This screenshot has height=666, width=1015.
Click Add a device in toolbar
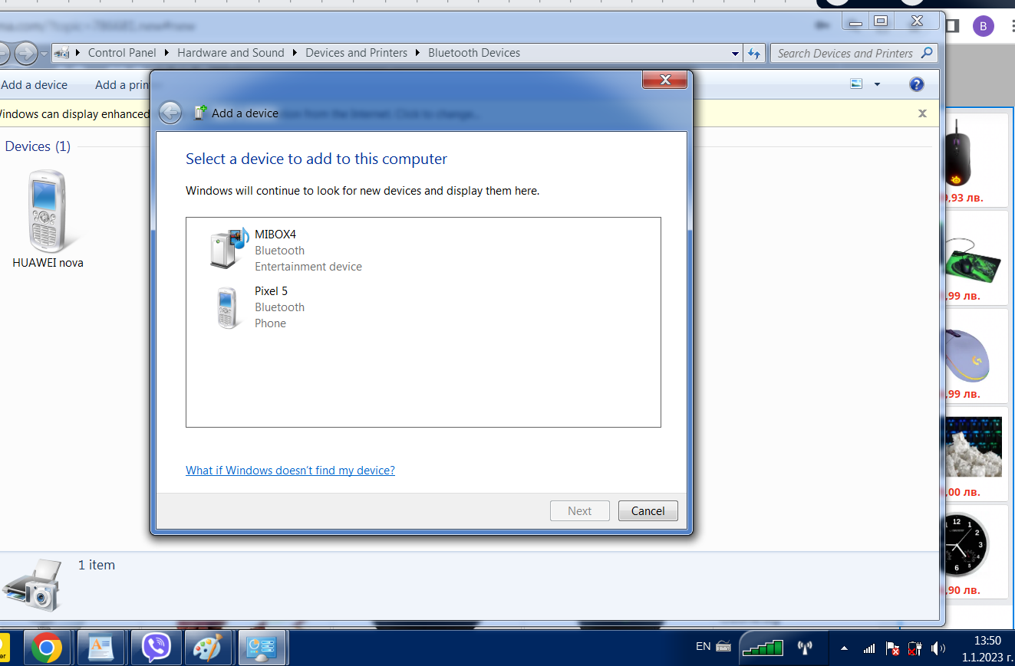click(35, 85)
